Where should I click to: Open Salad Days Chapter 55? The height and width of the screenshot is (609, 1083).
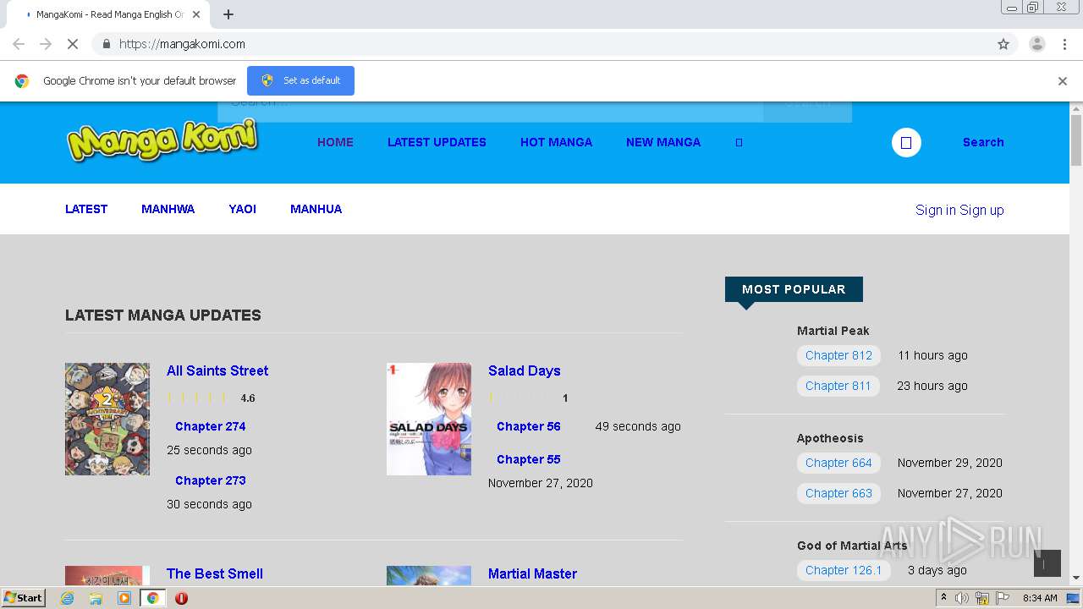point(528,459)
